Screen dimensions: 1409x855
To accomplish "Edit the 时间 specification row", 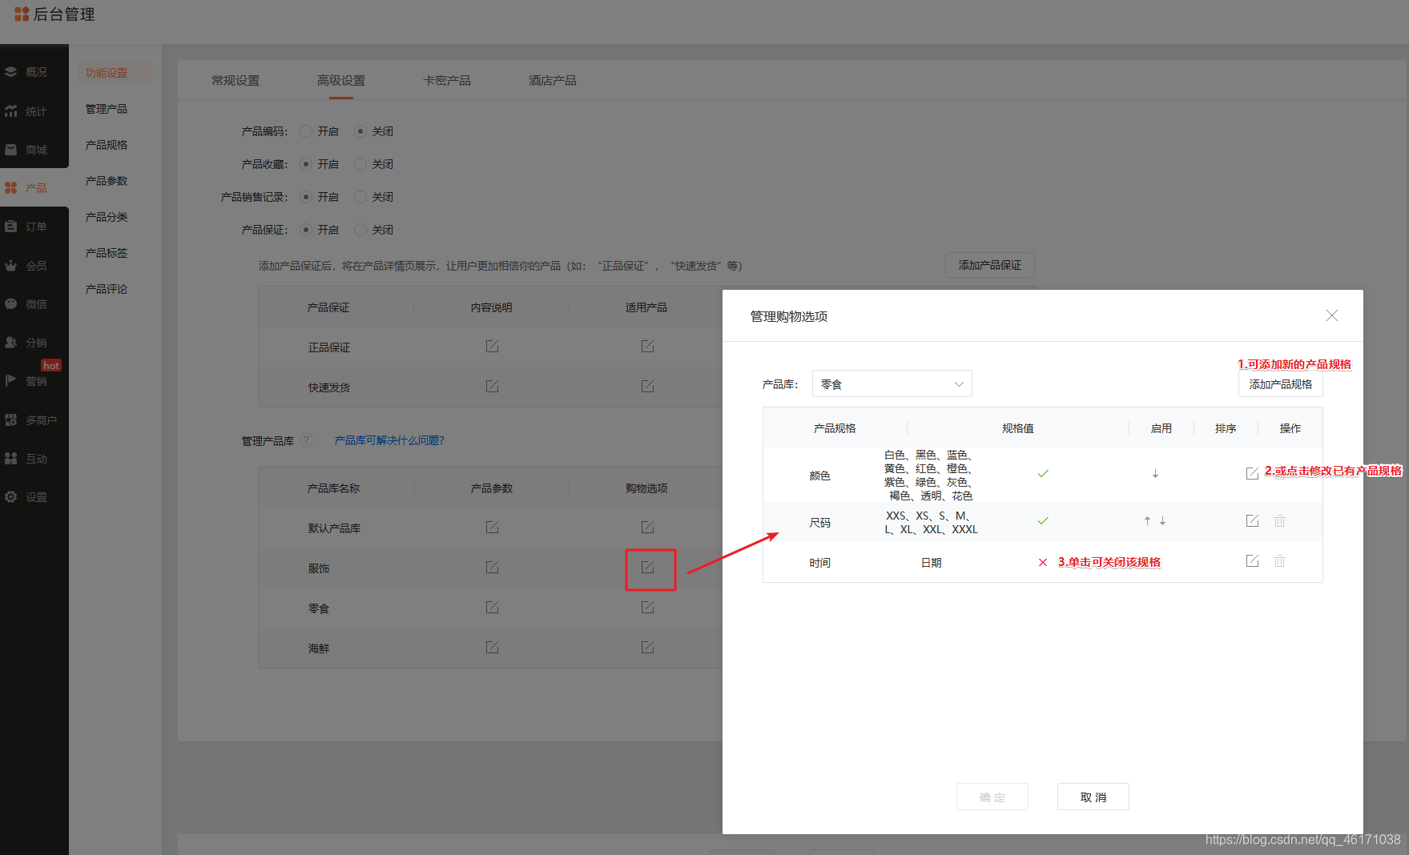I will click(1252, 561).
